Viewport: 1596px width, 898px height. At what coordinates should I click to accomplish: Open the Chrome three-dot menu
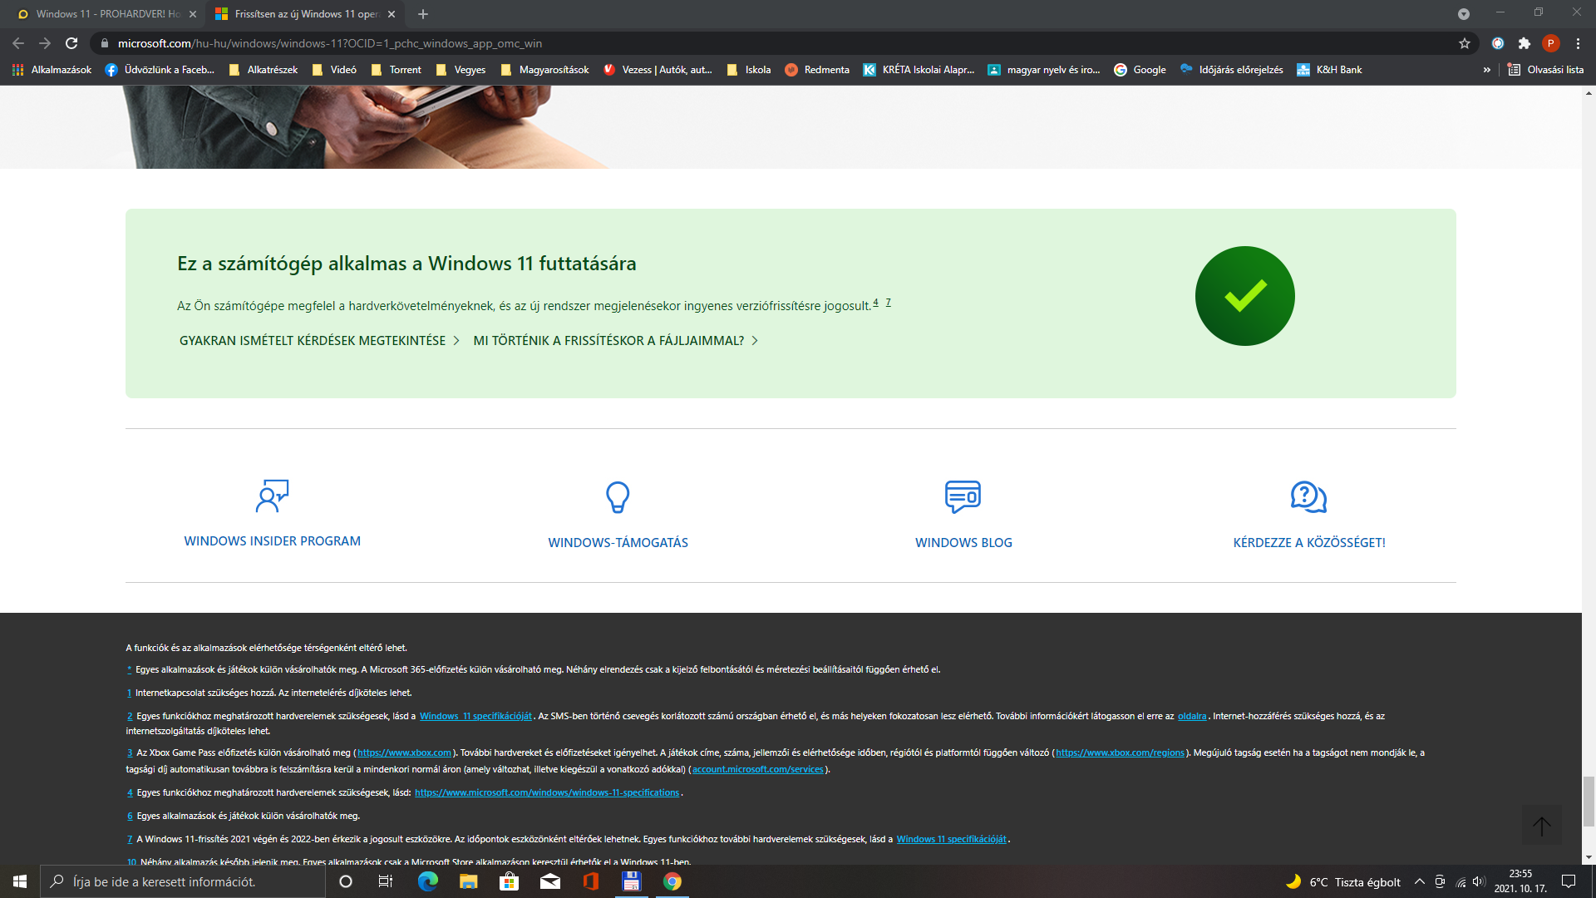[x=1578, y=43]
